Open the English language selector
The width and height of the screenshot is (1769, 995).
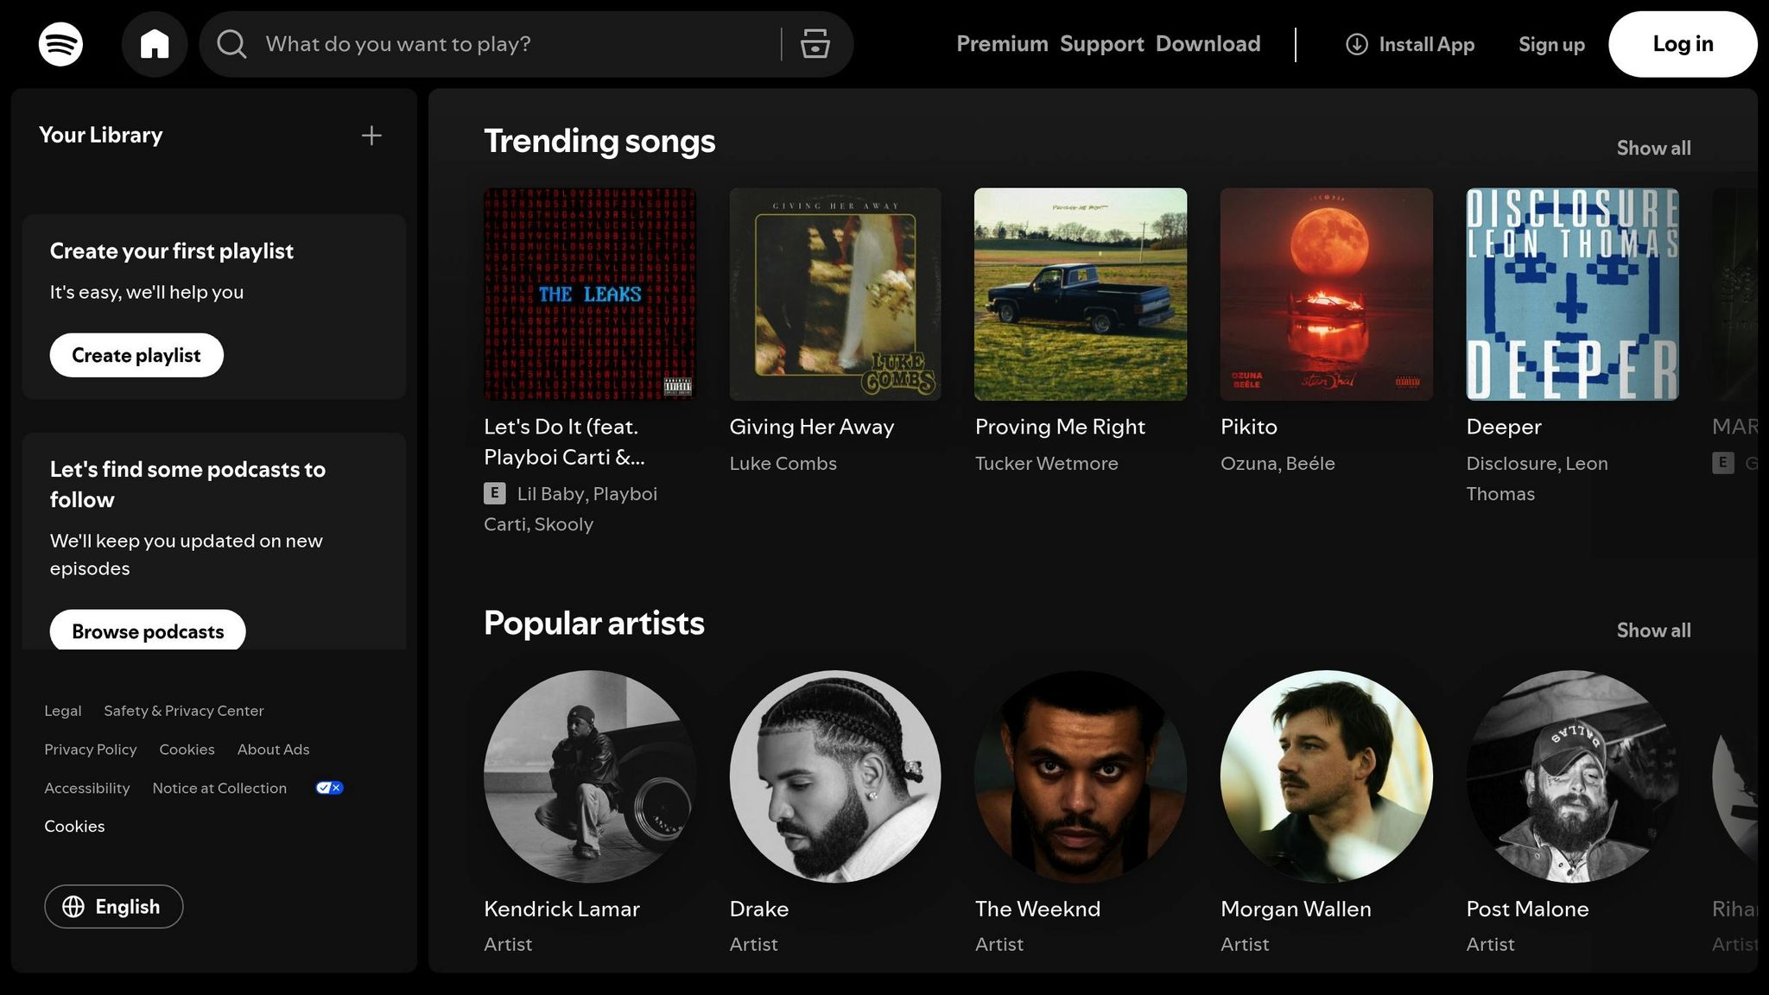113,907
